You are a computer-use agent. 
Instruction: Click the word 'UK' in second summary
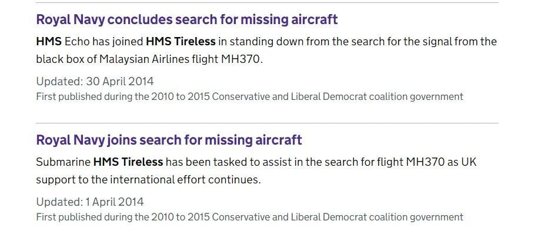[x=468, y=162]
